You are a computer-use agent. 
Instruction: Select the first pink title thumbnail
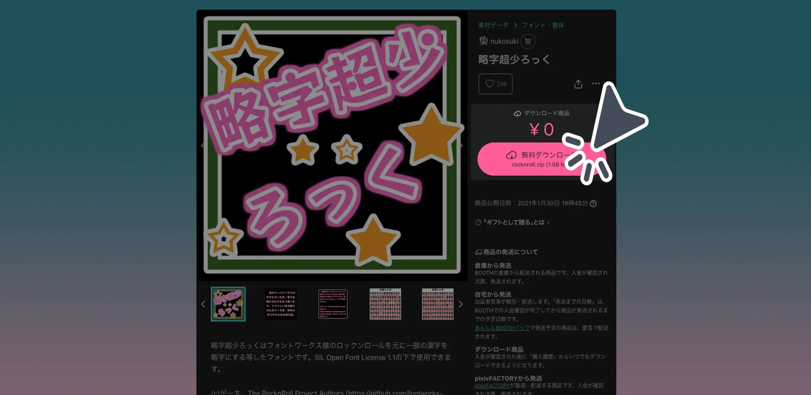(228, 304)
